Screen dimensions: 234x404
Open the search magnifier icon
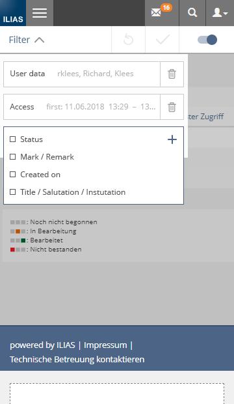[x=192, y=13]
